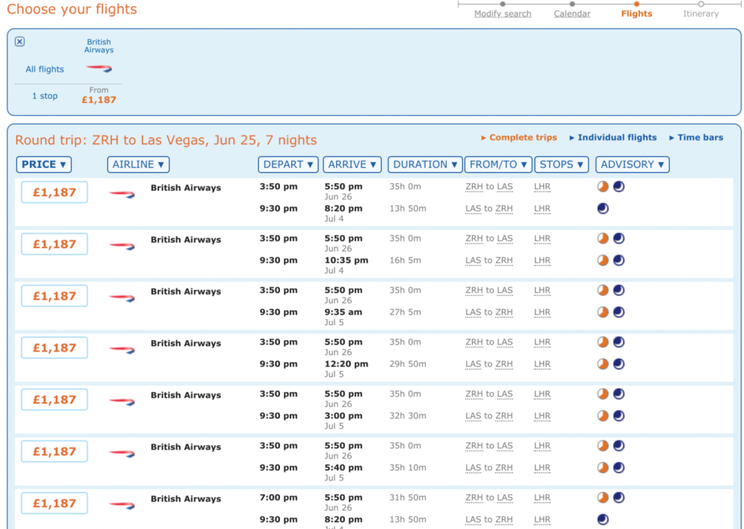
Task: Click the orange advisory icon on the 31h 50m flight
Action: point(603,497)
